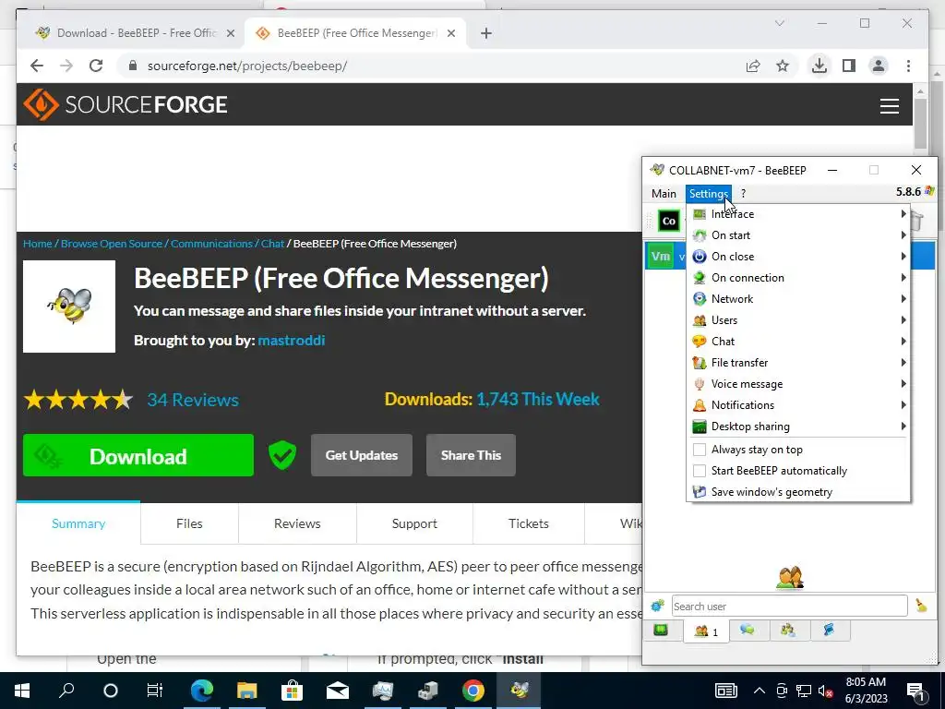Choose Save window's geometry
Image resolution: width=945 pixels, height=709 pixels.
coord(798,492)
